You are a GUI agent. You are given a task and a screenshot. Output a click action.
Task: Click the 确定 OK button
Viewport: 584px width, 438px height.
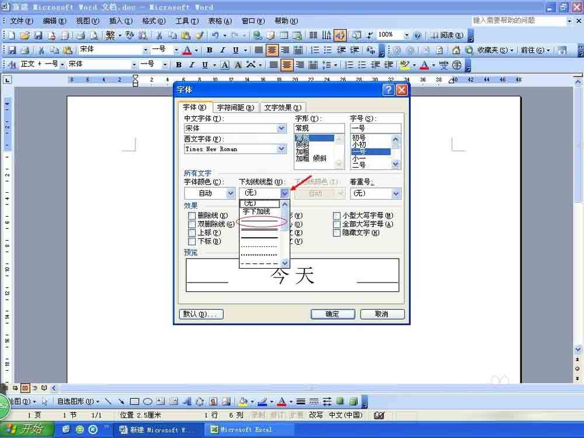click(333, 314)
